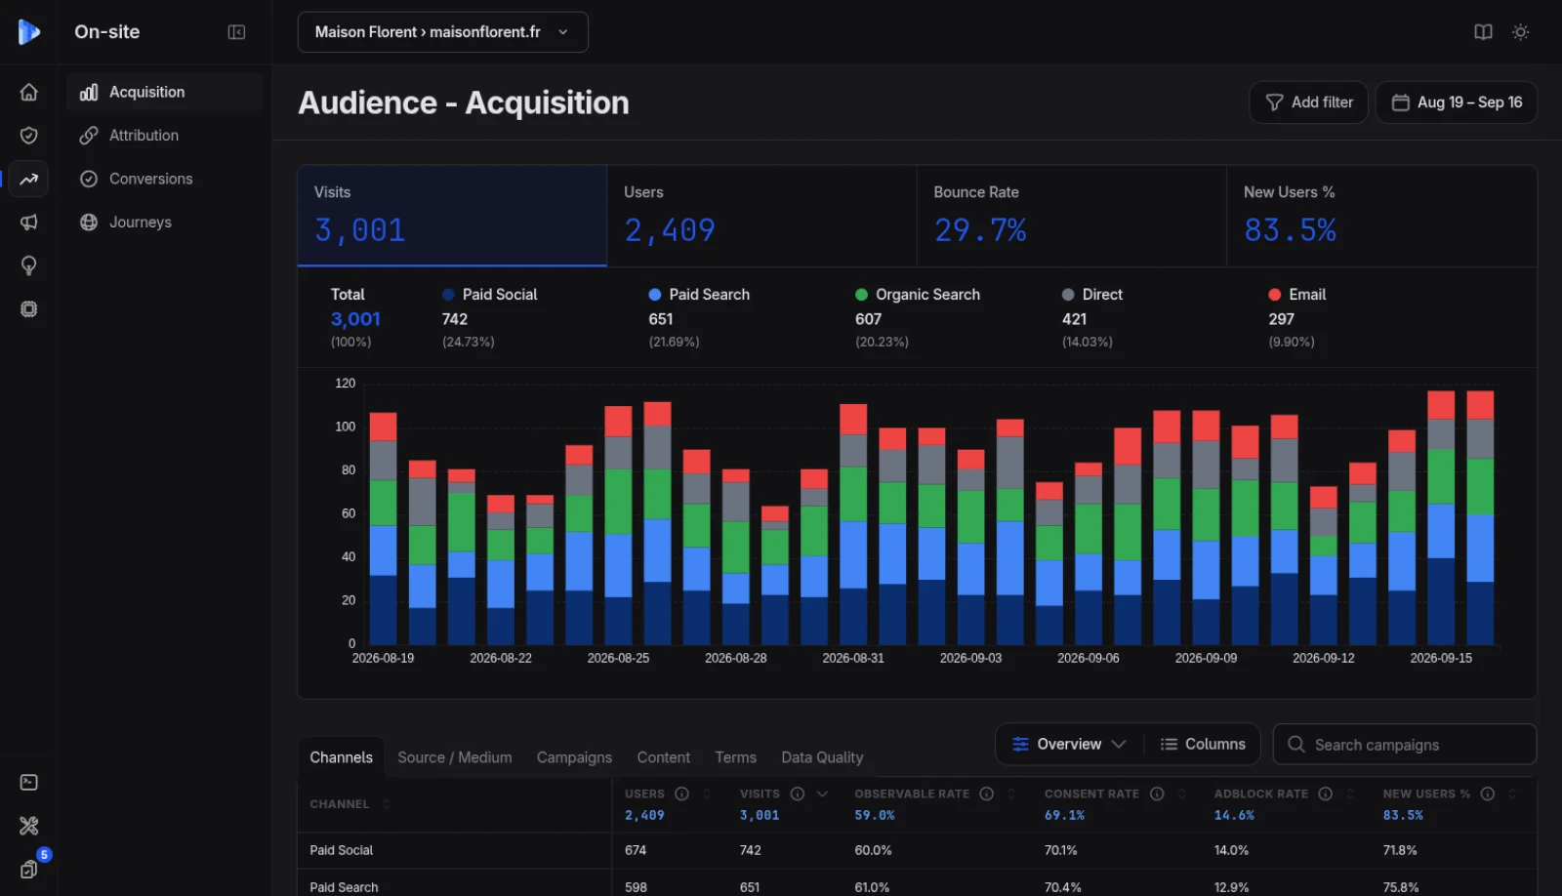Viewport: 1562px width, 896px height.
Task: Select the Users metric card
Action: (761, 216)
